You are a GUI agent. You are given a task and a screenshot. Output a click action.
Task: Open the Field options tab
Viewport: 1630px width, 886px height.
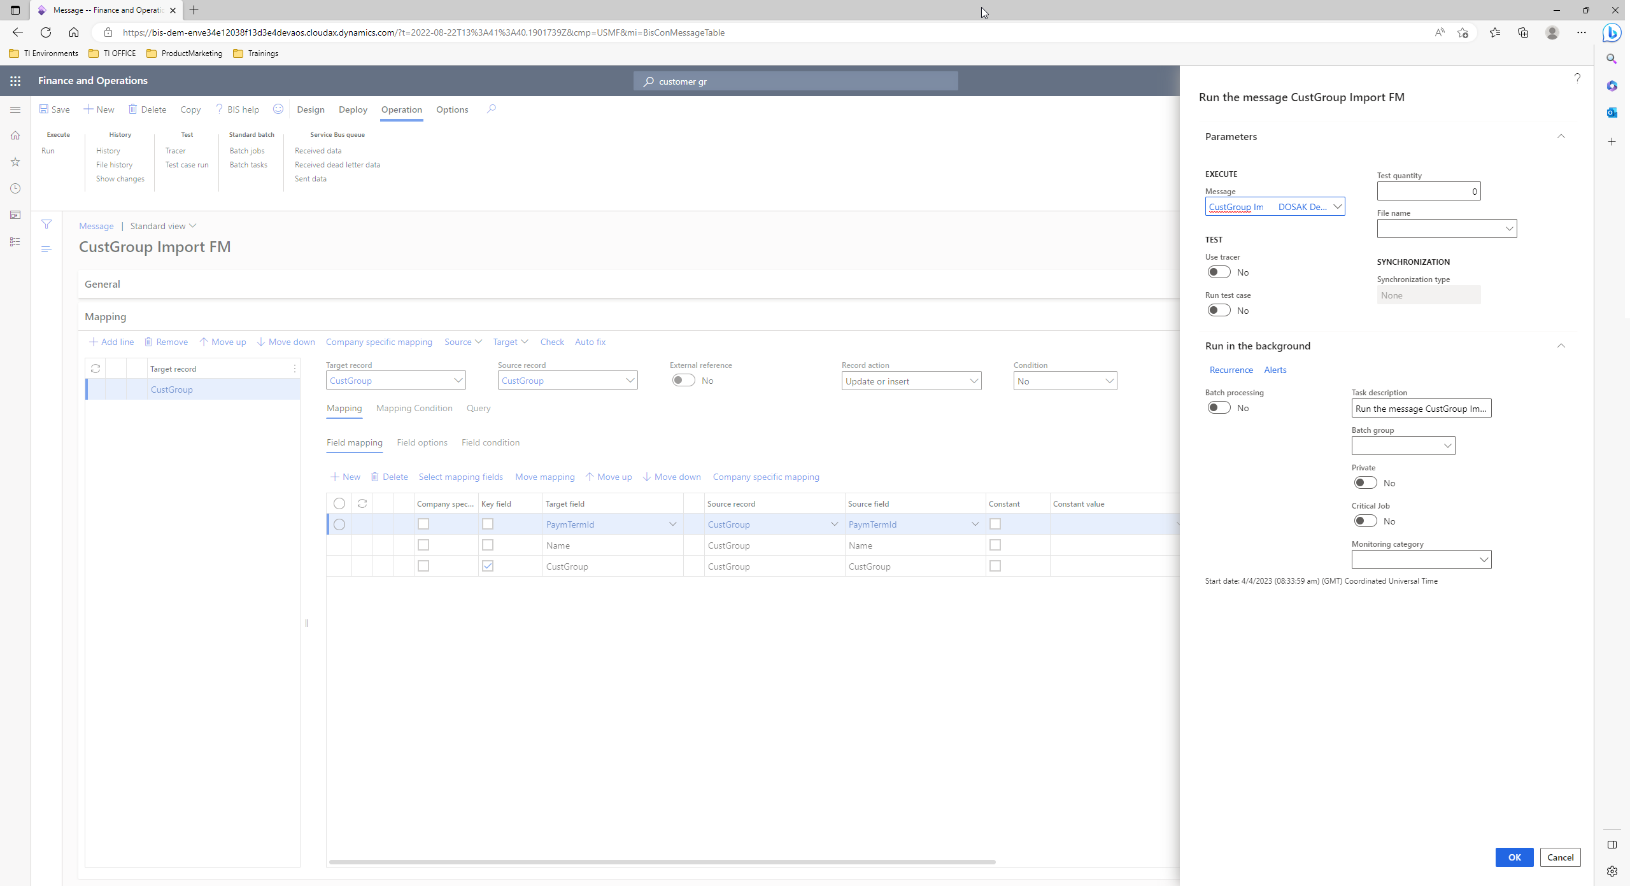tap(422, 442)
